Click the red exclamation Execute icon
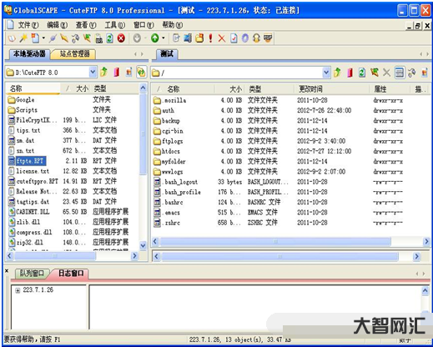This screenshot has height=347, width=433. point(210,38)
